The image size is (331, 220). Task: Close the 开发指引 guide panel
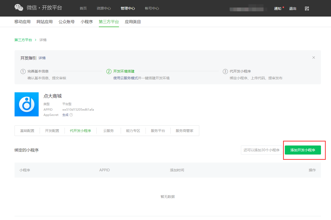tap(314, 57)
